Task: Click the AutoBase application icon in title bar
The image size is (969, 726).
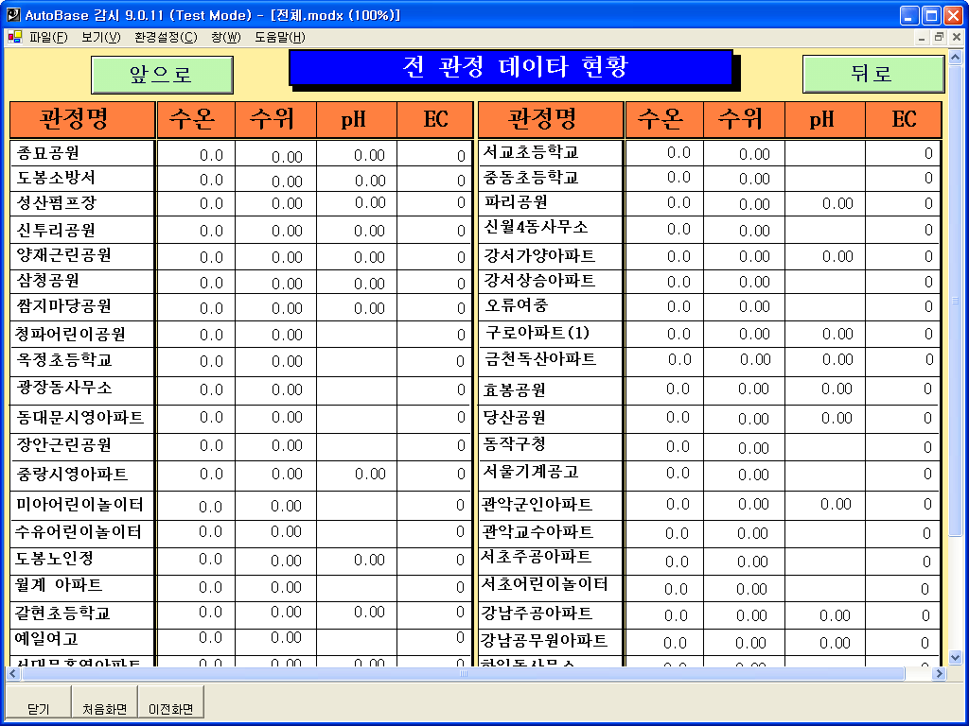Action: pyautogui.click(x=13, y=15)
